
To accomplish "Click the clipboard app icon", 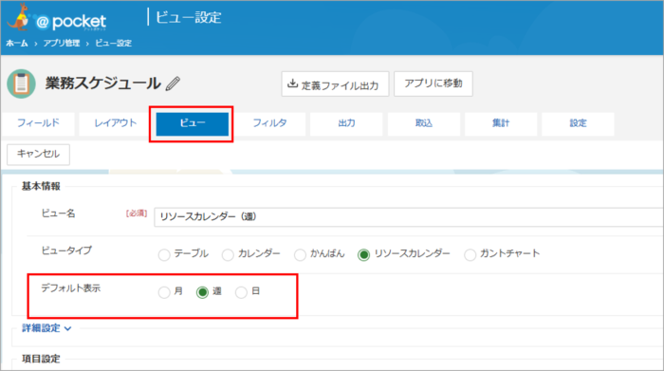I will [21, 83].
